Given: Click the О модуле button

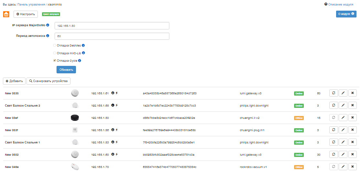Looking at the screenshot, I should (346, 14).
